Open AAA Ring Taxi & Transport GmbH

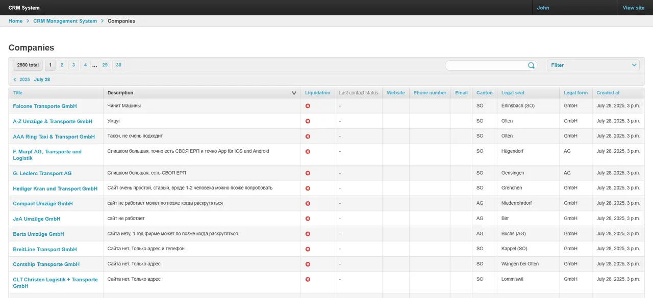pyautogui.click(x=54, y=137)
